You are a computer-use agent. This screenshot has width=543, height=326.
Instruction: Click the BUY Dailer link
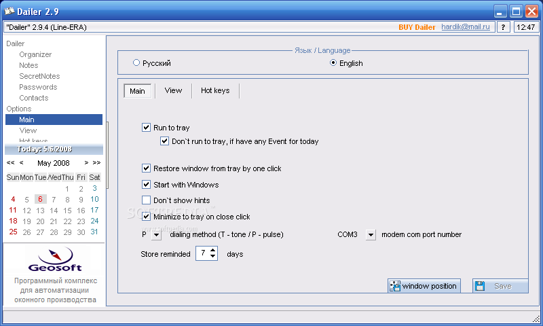coord(417,27)
